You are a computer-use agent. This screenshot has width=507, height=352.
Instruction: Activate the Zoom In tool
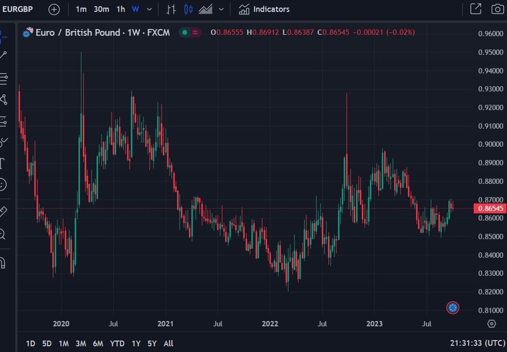pos(3,234)
